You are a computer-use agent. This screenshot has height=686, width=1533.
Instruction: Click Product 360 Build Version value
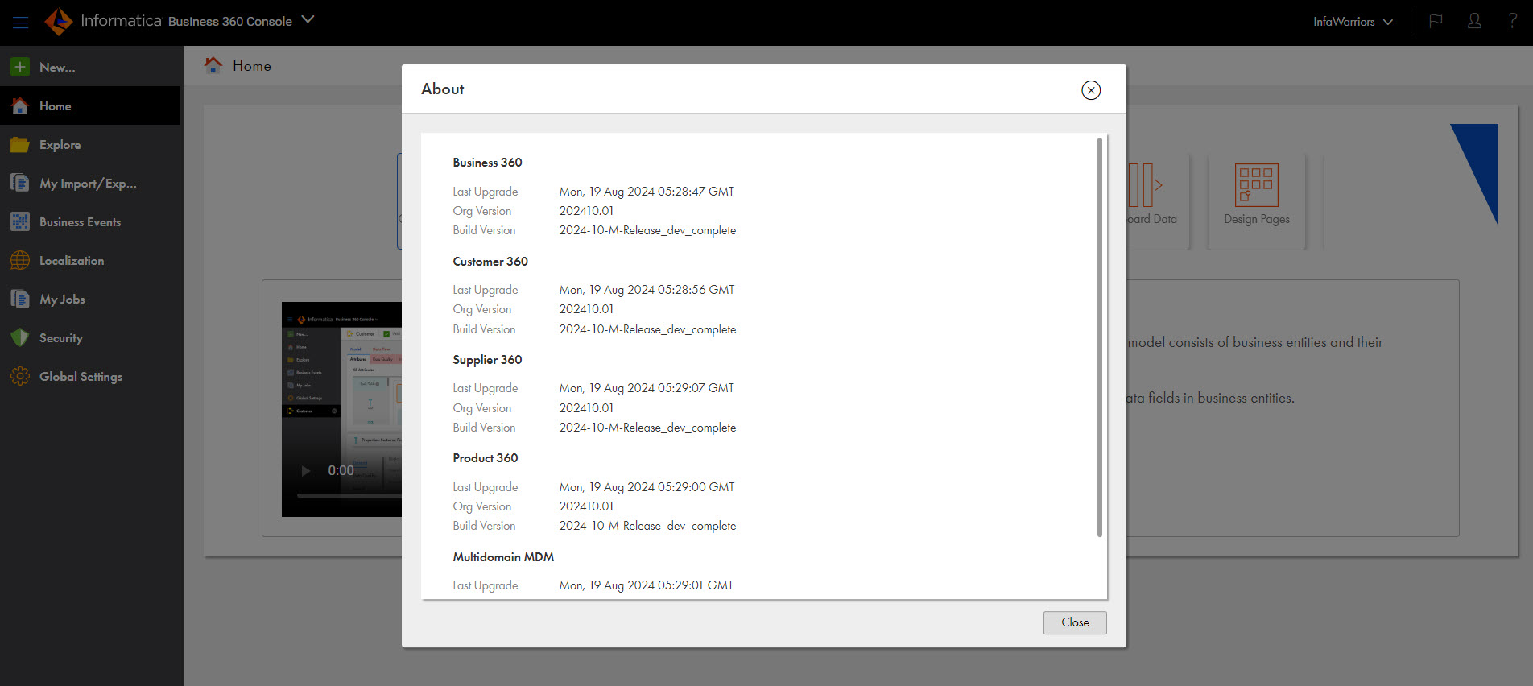coord(647,526)
